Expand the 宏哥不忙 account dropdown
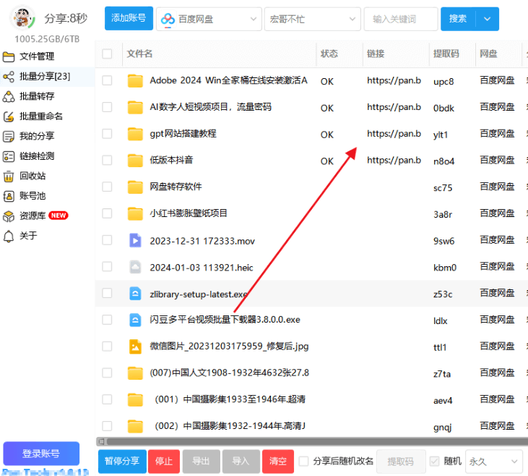This screenshot has height=476, width=528. click(x=312, y=19)
